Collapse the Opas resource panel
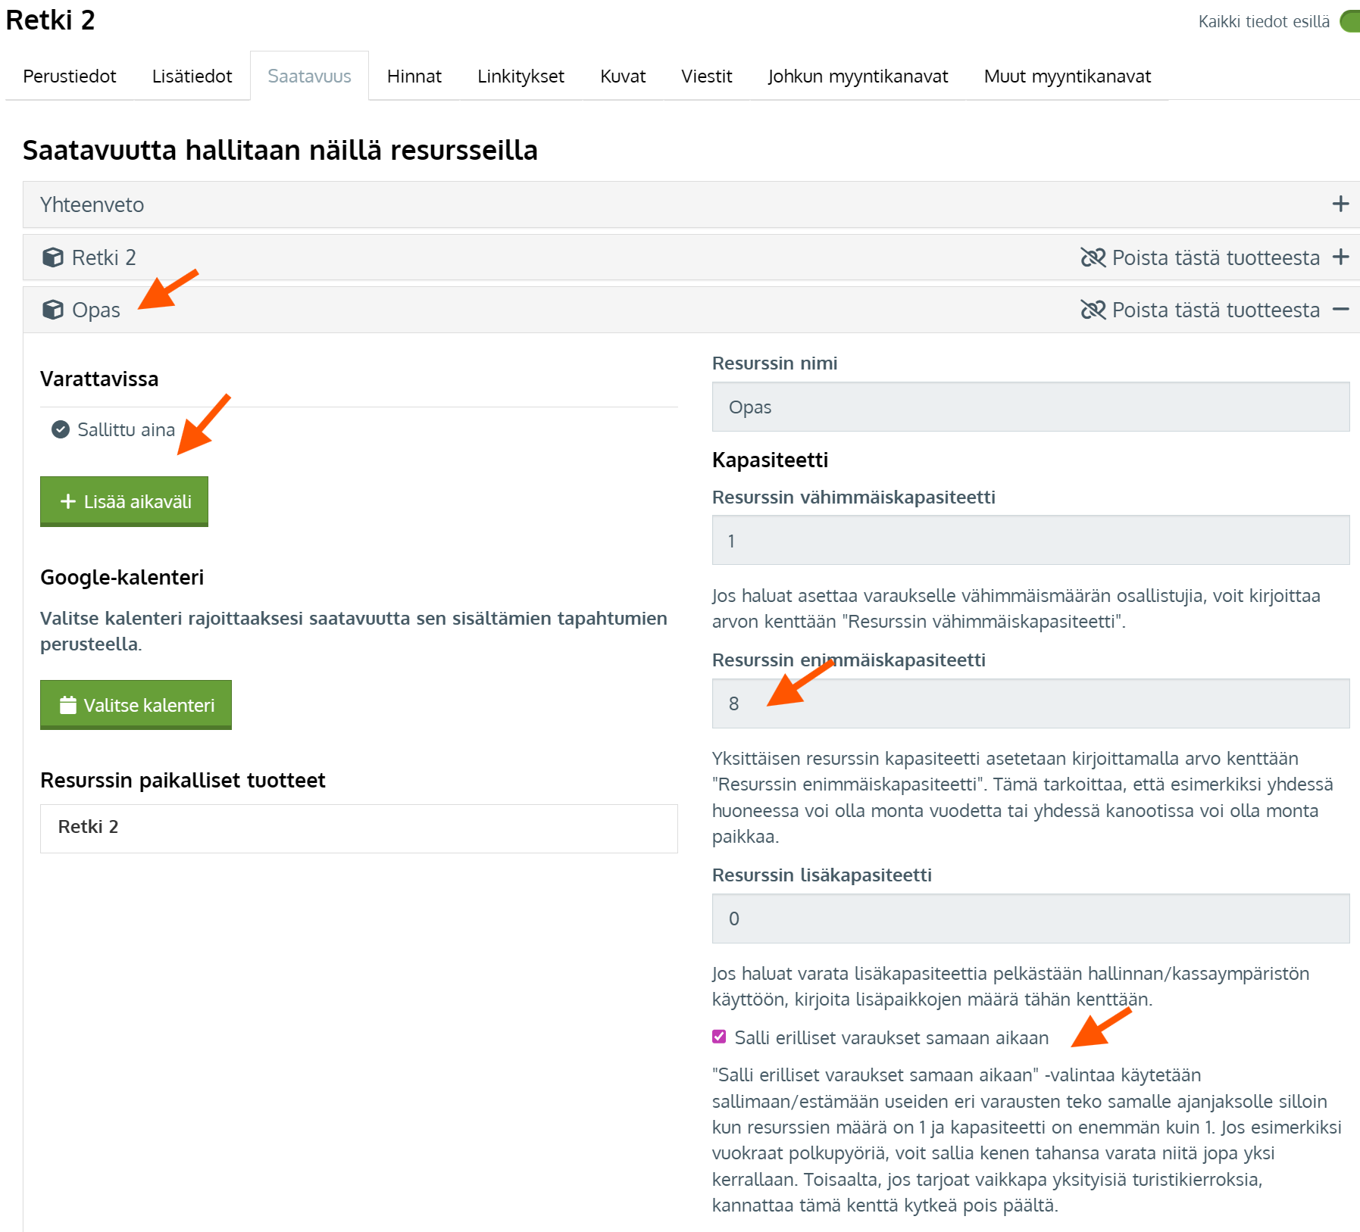1360x1232 pixels. [x=1340, y=310]
